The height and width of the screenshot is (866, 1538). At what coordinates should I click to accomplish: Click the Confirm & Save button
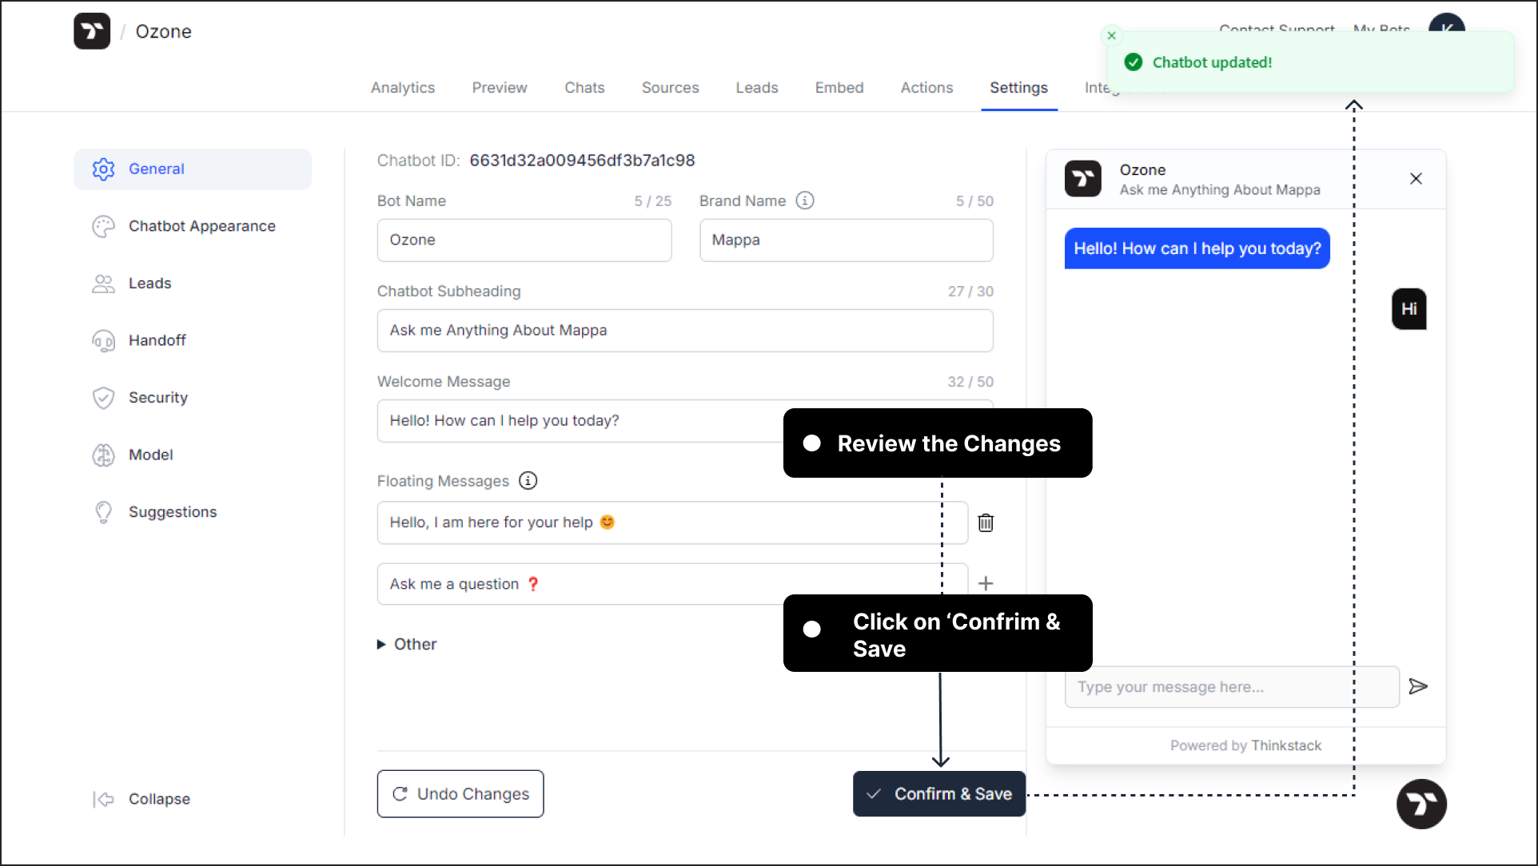pyautogui.click(x=938, y=793)
